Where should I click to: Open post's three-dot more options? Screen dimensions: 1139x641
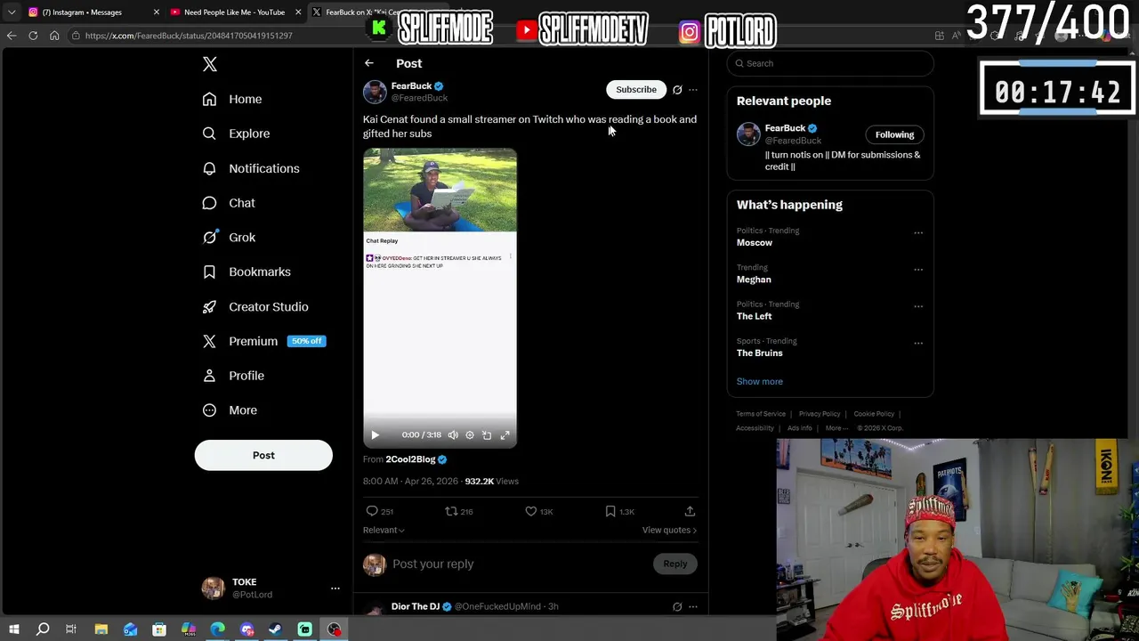(693, 90)
